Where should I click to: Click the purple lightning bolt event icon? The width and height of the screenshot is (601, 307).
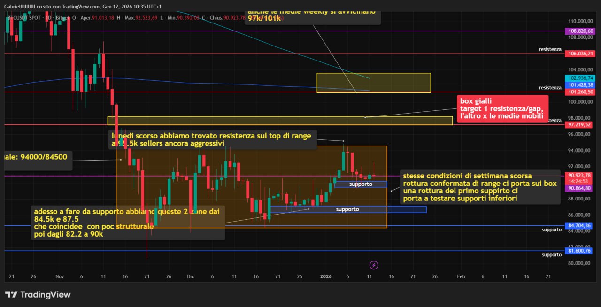pyautogui.click(x=374, y=265)
